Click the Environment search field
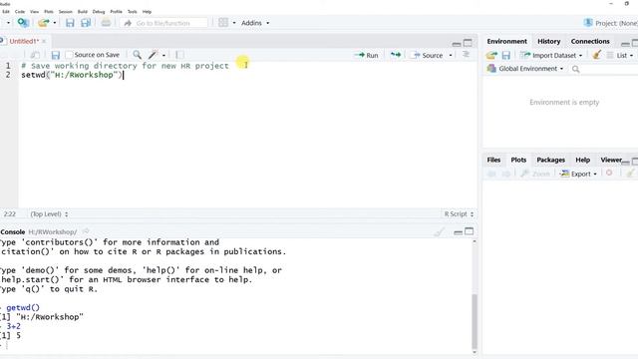Image resolution: width=638 pixels, height=359 pixels. (x=604, y=69)
